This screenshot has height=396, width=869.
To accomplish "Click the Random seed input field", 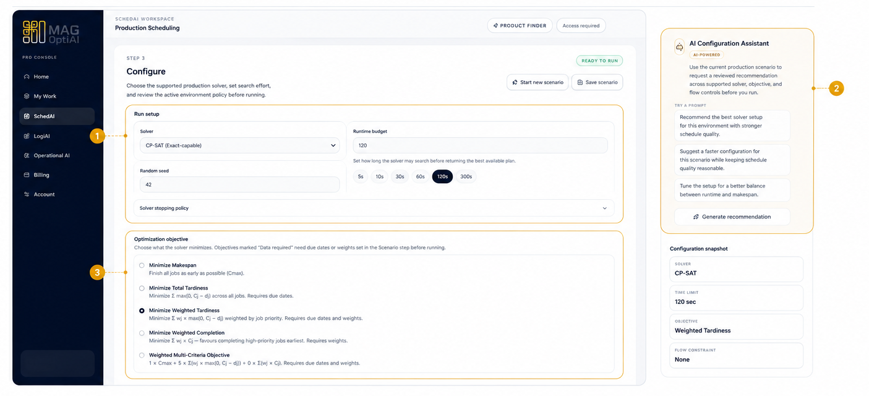I will pos(240,184).
